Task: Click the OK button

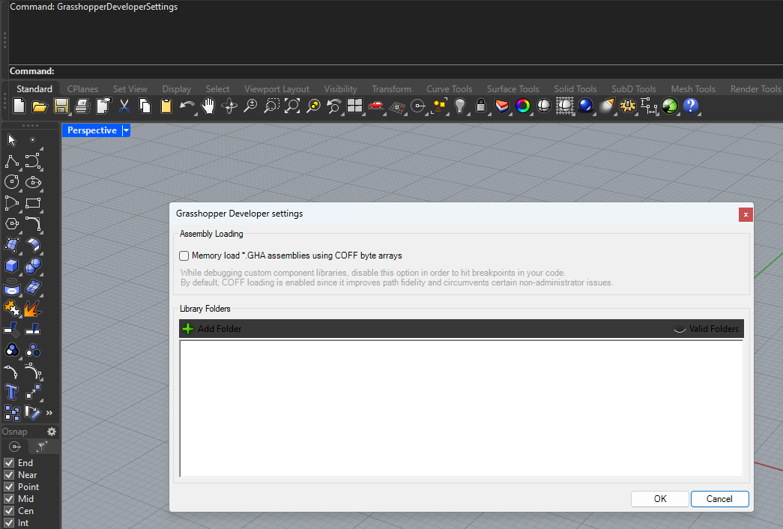Action: tap(659, 498)
